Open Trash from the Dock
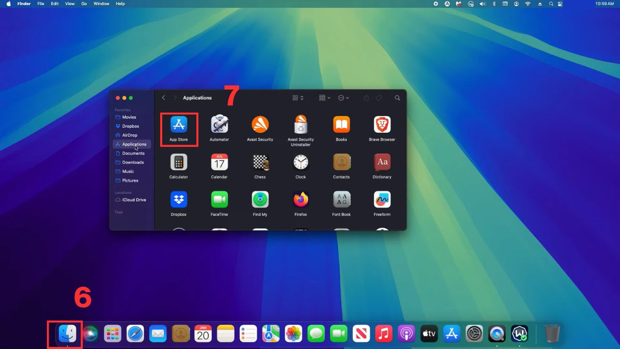620x349 pixels. point(552,333)
